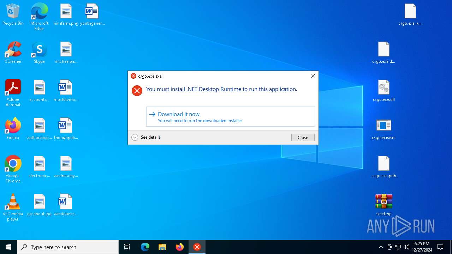
Task: Select the skeet.zip archive icon
Action: coord(384,205)
